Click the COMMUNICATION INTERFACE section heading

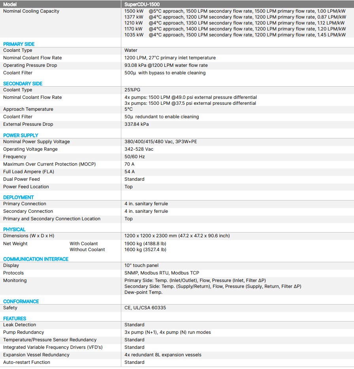(x=36, y=259)
